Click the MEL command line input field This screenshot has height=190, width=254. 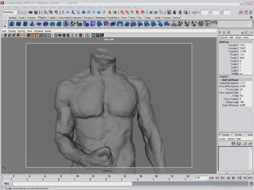pos(72,184)
